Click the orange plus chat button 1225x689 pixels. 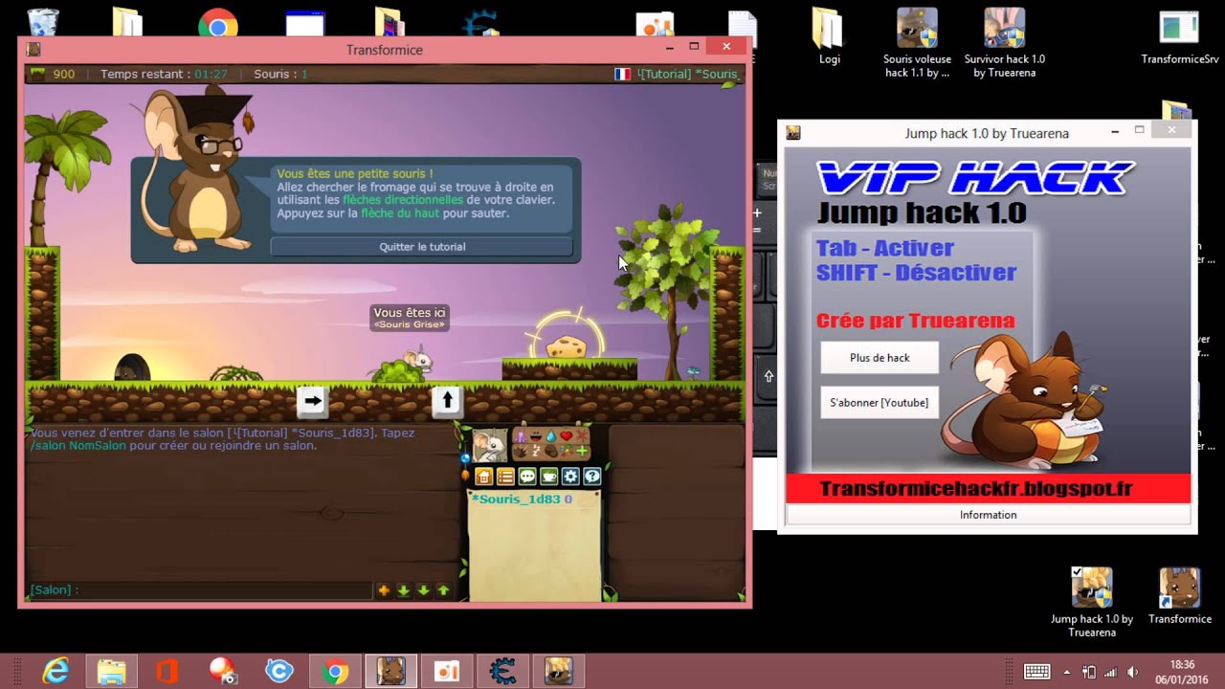(x=384, y=590)
